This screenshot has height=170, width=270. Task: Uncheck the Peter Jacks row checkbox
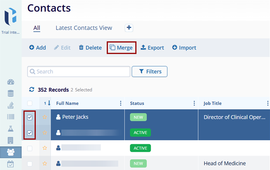point(30,117)
